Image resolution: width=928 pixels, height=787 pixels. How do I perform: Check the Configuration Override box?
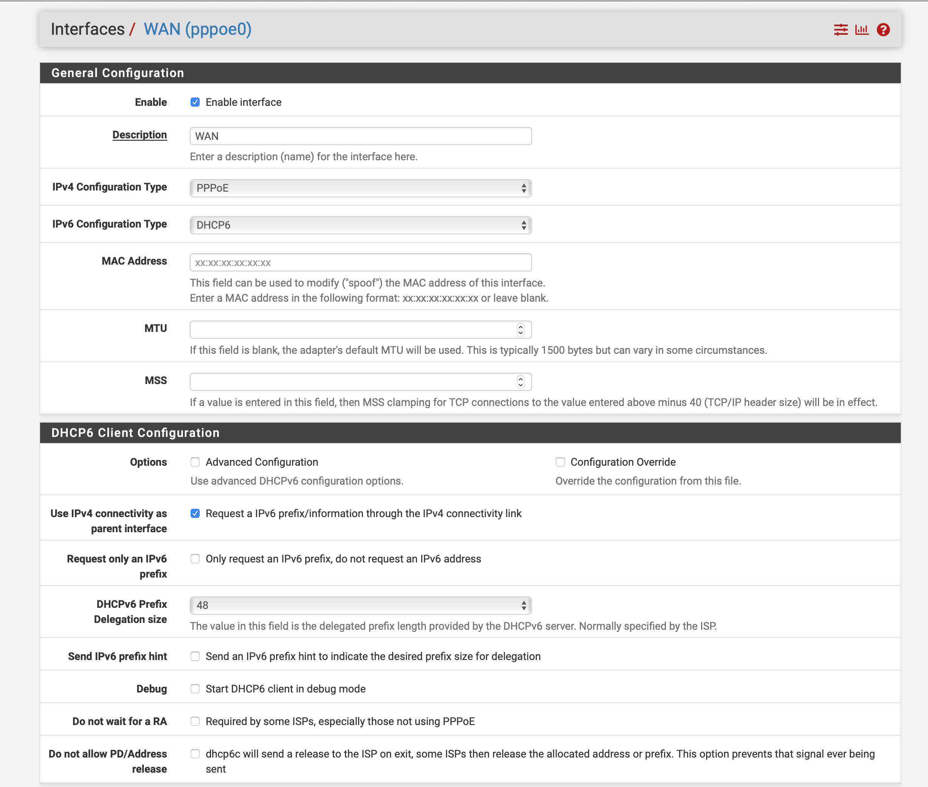[x=560, y=462]
